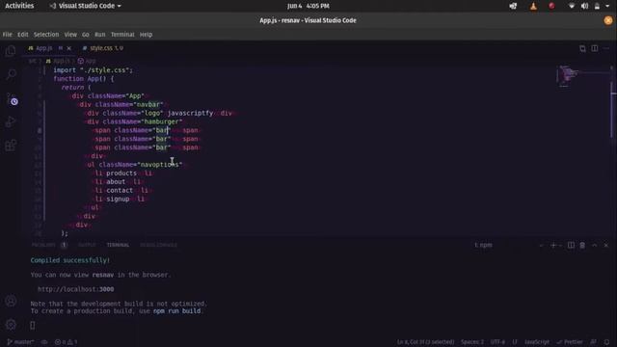Open the Selection menu
Screen dimensions: 617x347
pyautogui.click(x=46, y=35)
